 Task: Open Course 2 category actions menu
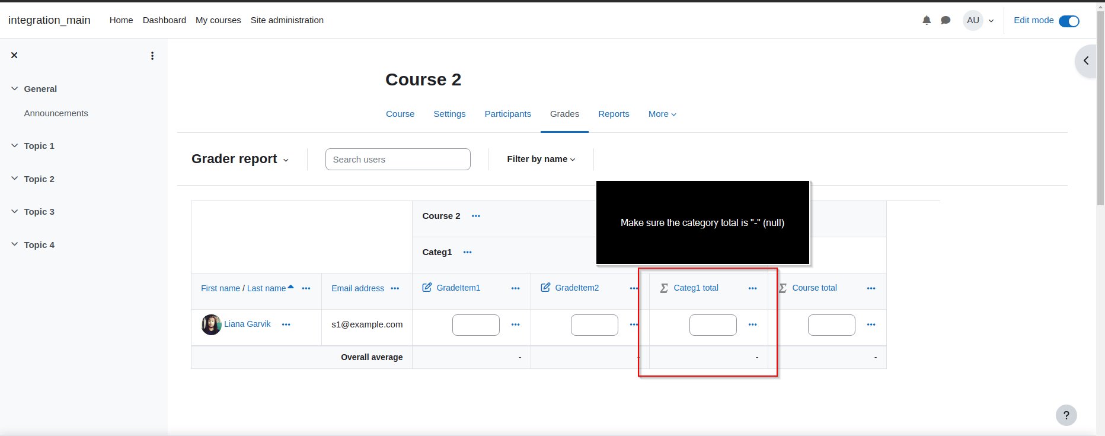pos(475,216)
